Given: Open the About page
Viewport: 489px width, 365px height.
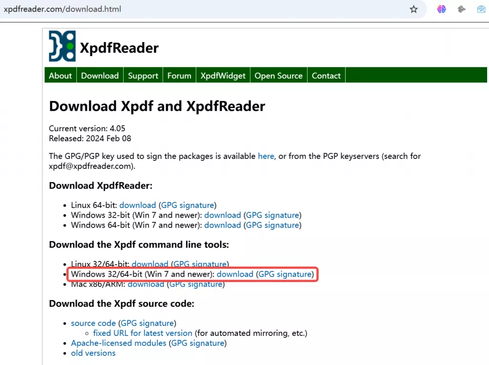Looking at the screenshot, I should [x=60, y=75].
